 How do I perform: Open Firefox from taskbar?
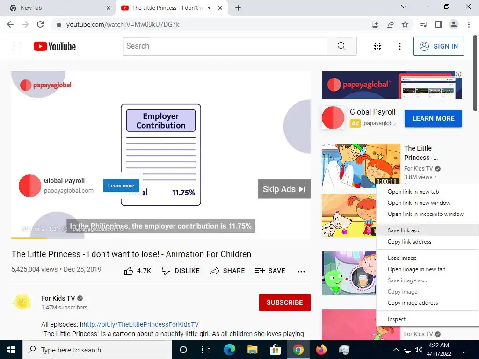321,350
